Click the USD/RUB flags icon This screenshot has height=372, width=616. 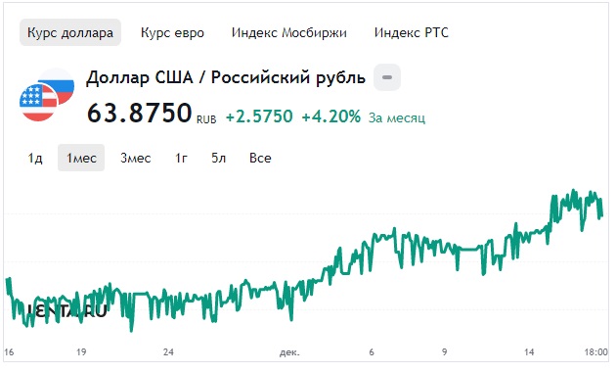click(x=47, y=95)
